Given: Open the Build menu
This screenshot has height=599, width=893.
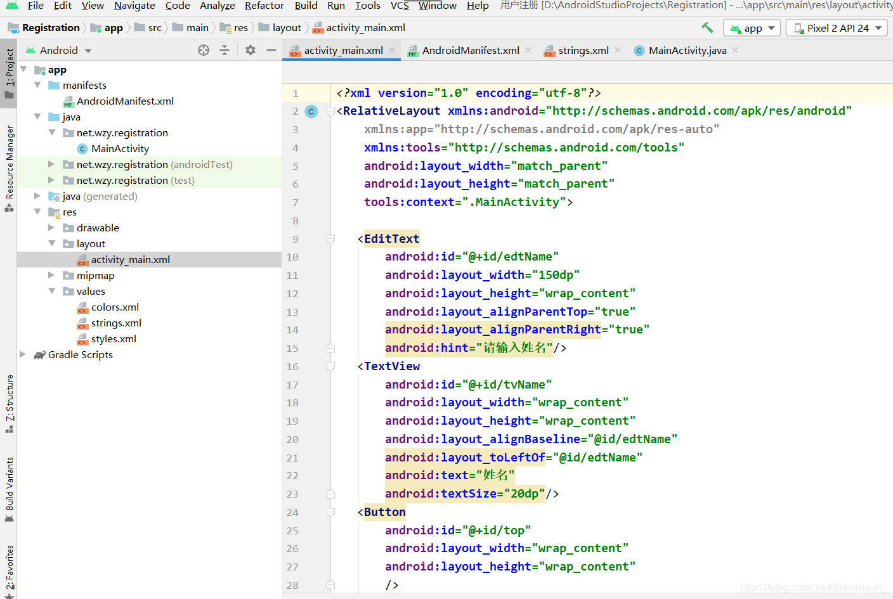Looking at the screenshot, I should pyautogui.click(x=306, y=6).
